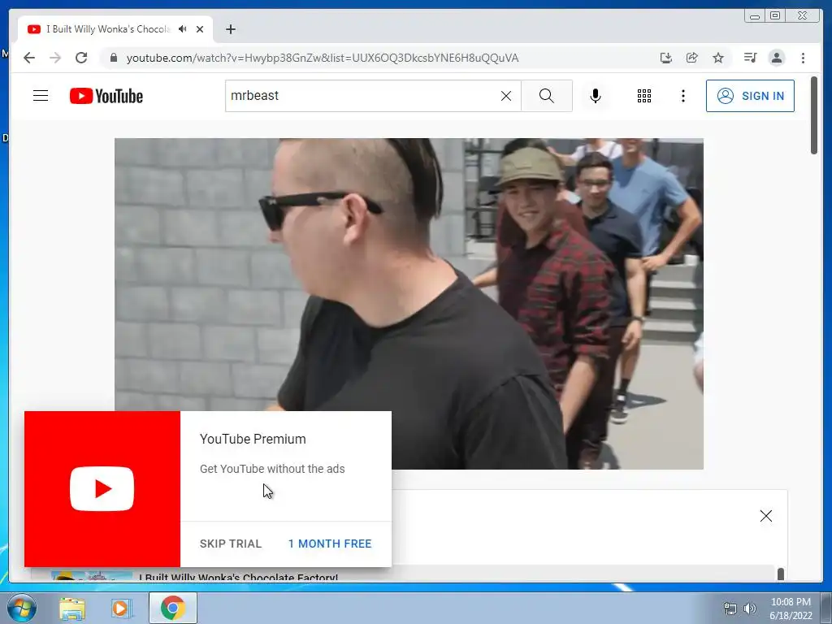Viewport: 832px width, 624px height.
Task: Click the Show desktop strip
Action: [826, 609]
